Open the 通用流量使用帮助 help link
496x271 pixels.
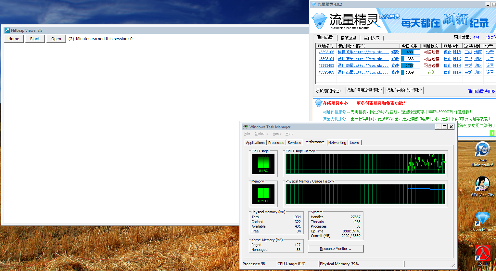[x=482, y=91]
